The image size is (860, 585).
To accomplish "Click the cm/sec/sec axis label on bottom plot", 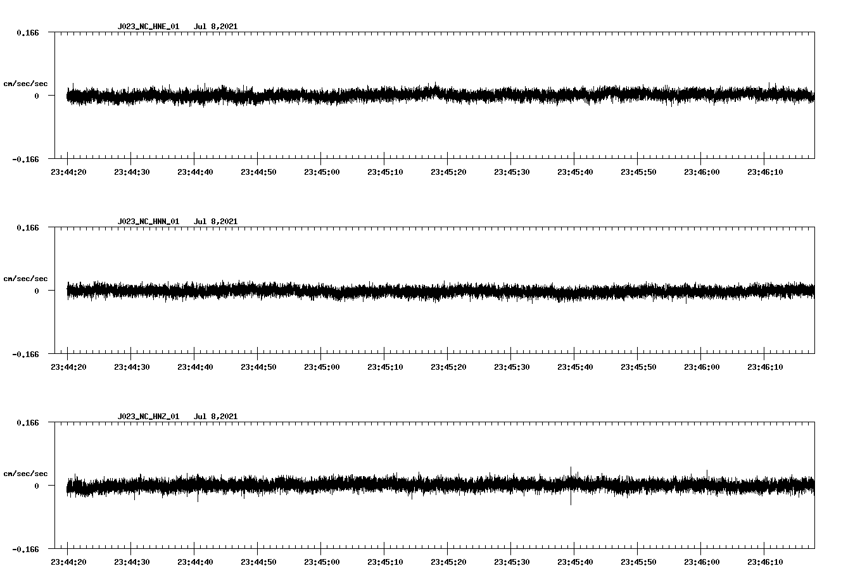I will pyautogui.click(x=27, y=473).
